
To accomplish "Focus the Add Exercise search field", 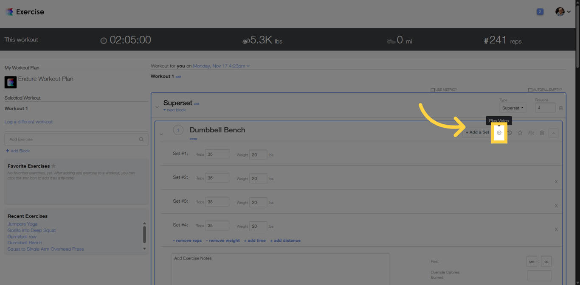I will [x=76, y=139].
